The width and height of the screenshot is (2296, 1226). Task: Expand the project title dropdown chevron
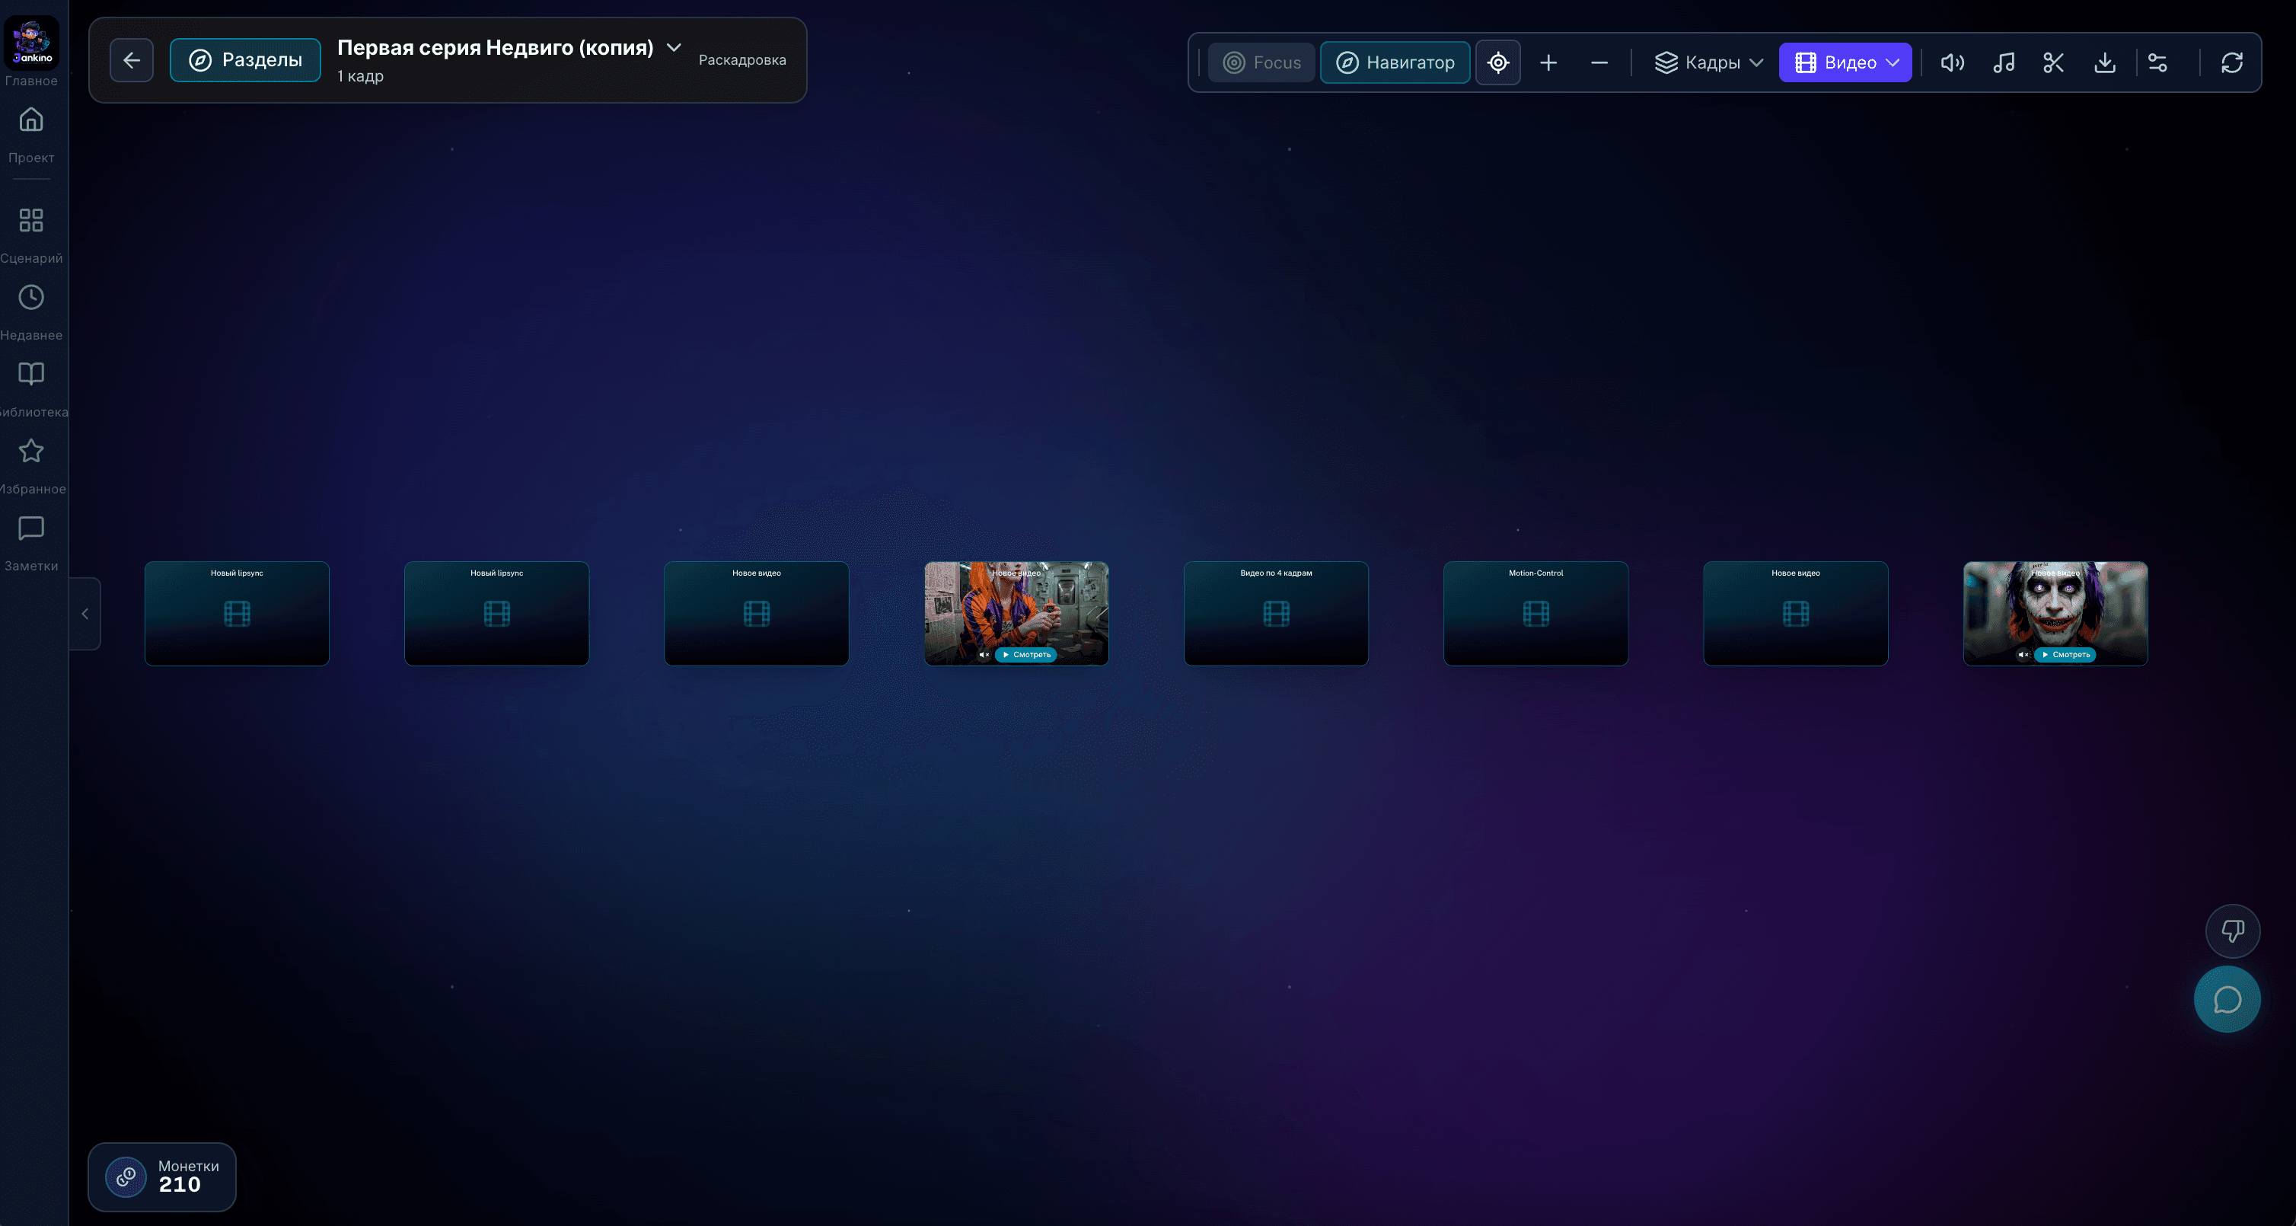[674, 47]
